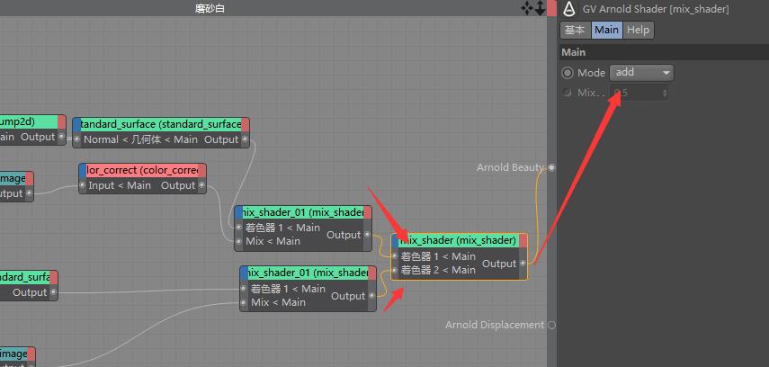Viewport: 769px width, 367px height.
Task: Open red output corner of selected mix_shader
Action: pyautogui.click(x=523, y=240)
